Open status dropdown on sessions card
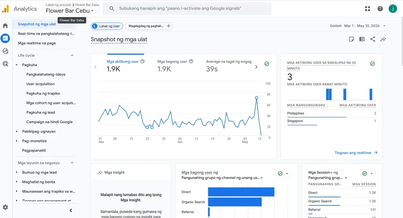 pos(372,174)
